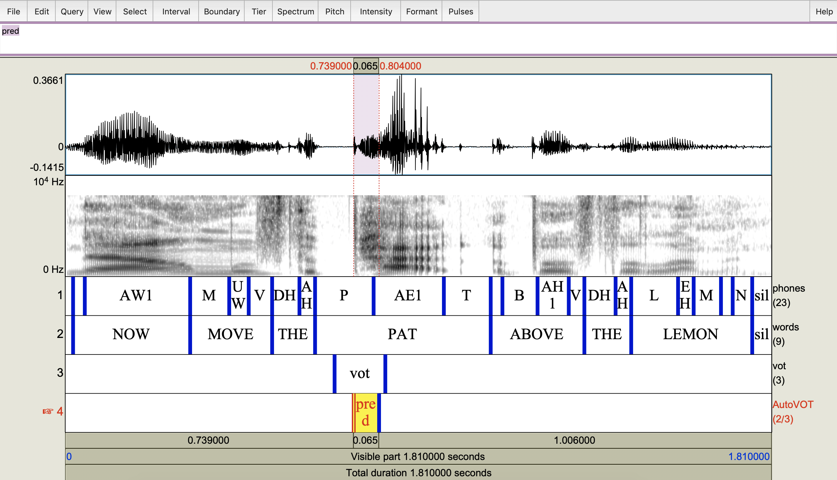
Task: Select the NOW word interval
Action: 131,334
